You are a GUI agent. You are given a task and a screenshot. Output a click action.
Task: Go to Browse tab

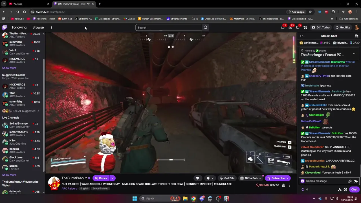pos(38,27)
